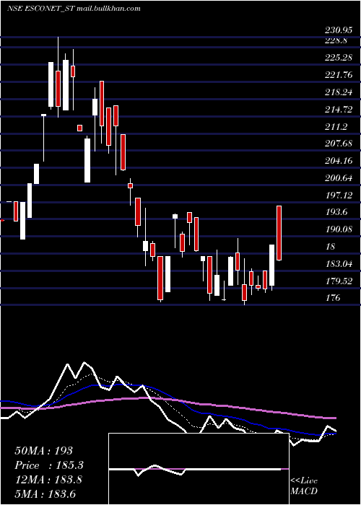Click inside the MACD inset chart box

click(x=199, y=469)
